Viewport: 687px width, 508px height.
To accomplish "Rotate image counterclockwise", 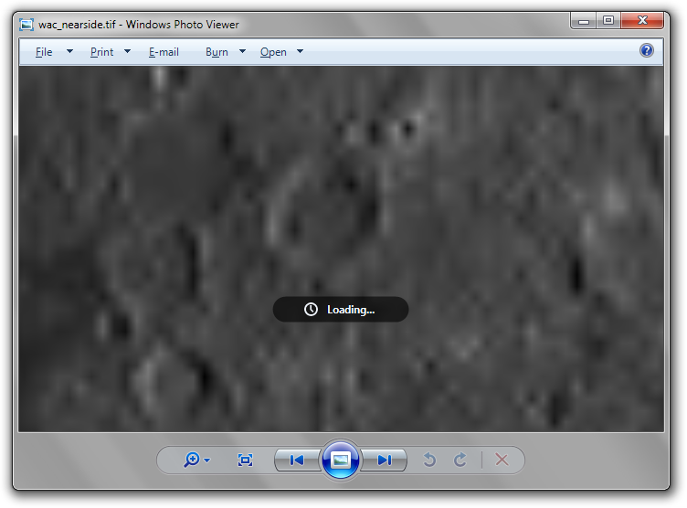I will (429, 460).
